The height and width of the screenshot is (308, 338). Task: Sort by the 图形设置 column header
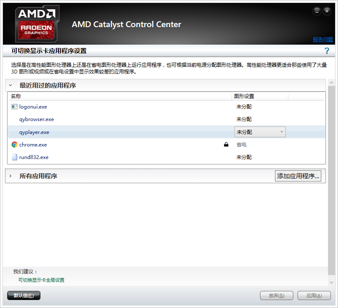tap(260, 96)
